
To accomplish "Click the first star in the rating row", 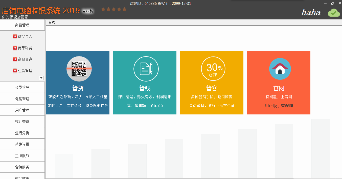I will pos(103,9).
